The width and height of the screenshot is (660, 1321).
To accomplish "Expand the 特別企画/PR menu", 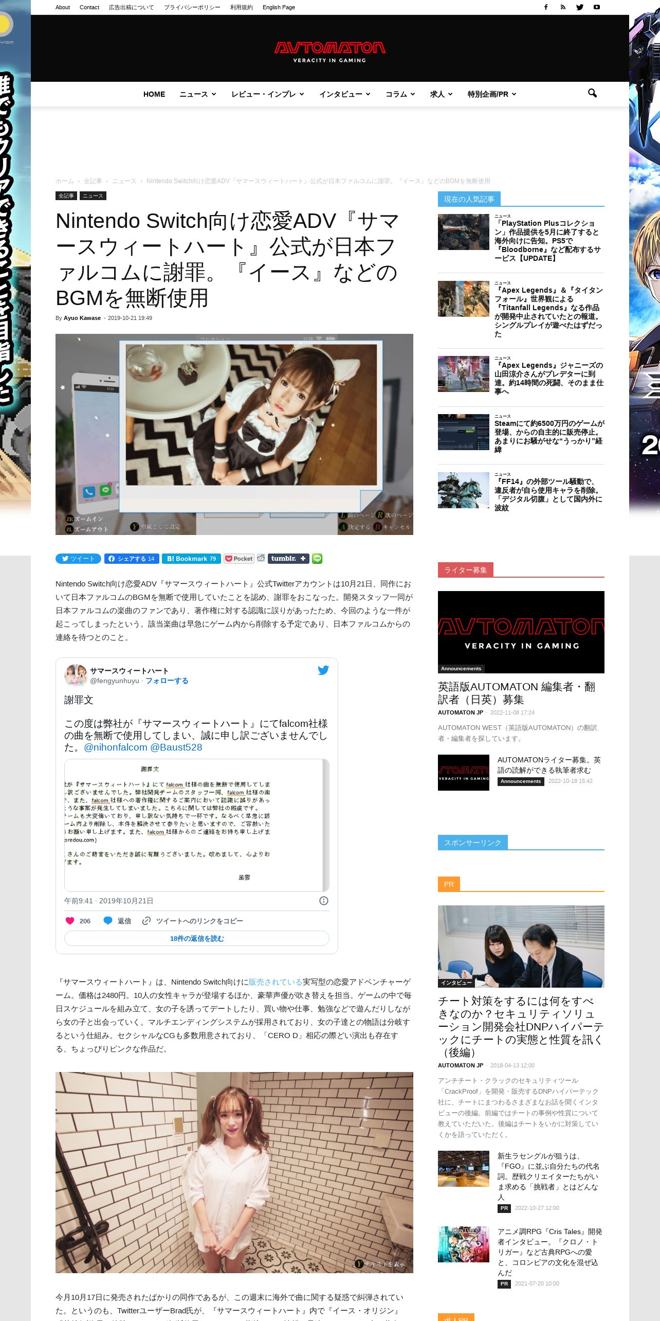I will tap(491, 94).
